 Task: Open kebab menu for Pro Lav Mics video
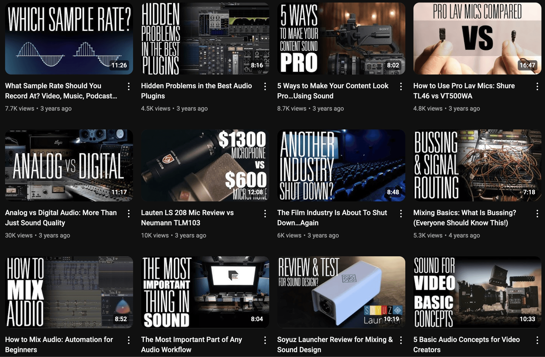pos(537,86)
